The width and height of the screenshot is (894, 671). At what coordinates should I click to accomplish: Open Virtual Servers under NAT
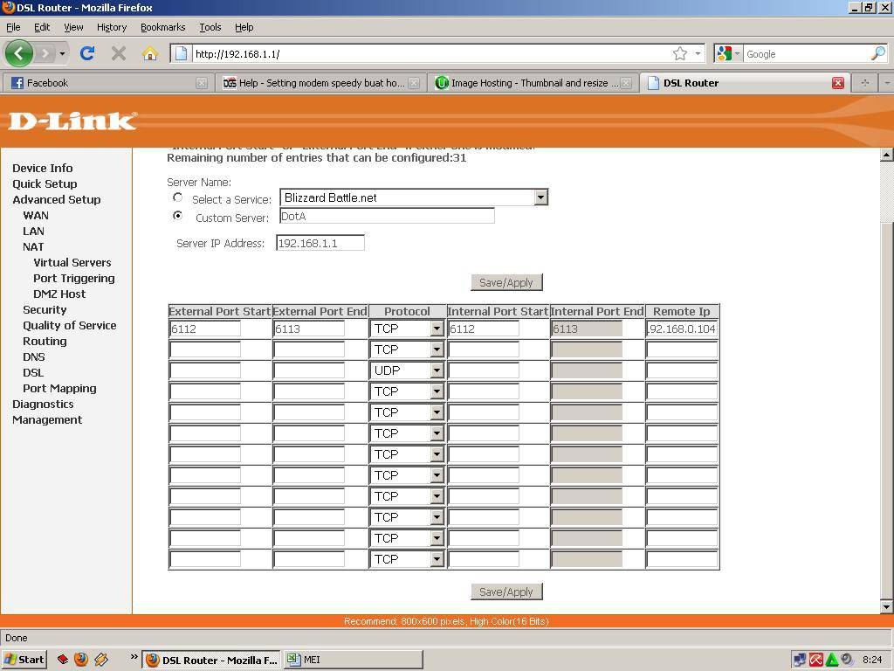pos(72,262)
